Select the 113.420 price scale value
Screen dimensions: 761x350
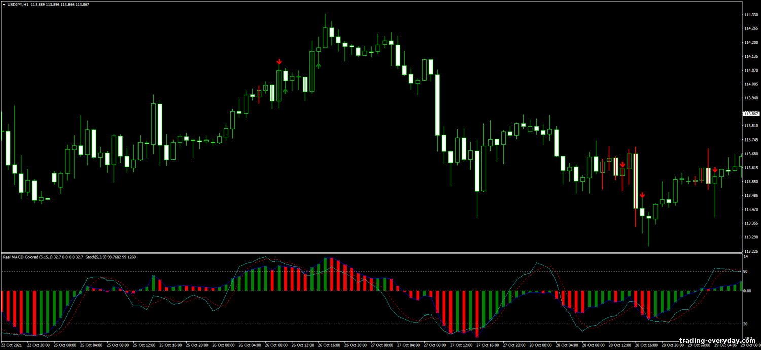(x=750, y=209)
